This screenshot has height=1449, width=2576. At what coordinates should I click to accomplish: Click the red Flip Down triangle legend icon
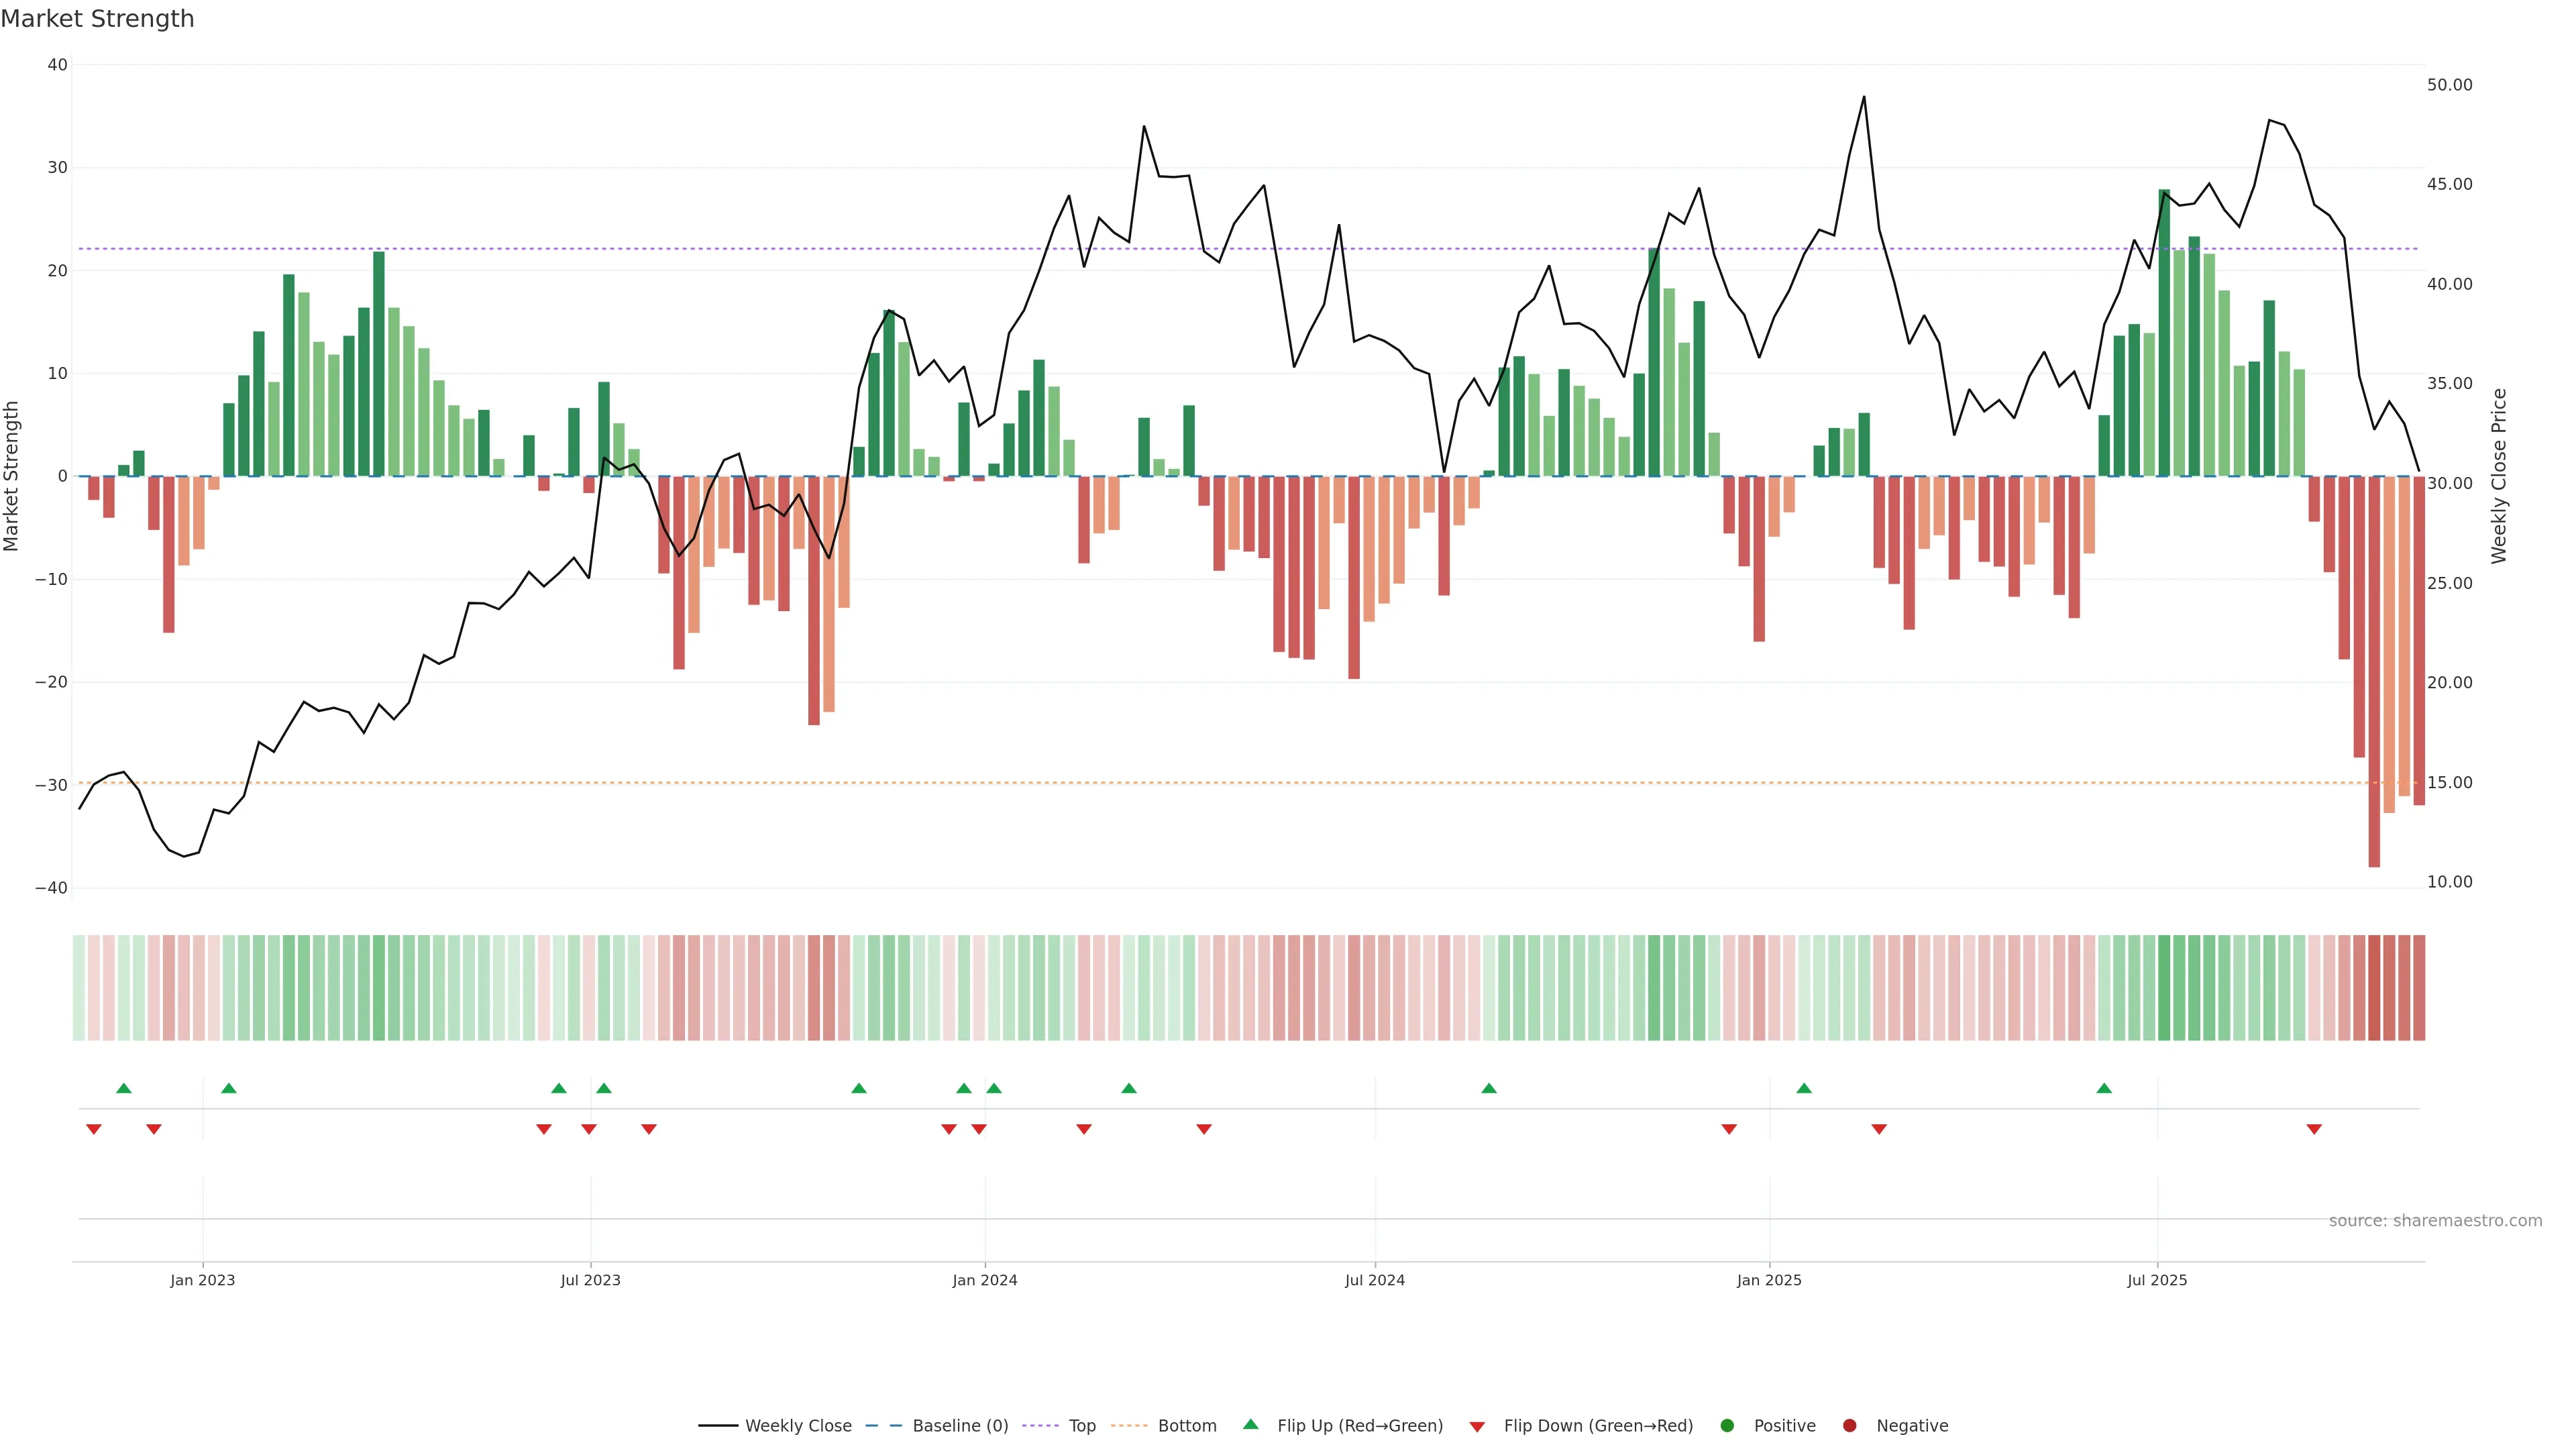(1477, 1427)
